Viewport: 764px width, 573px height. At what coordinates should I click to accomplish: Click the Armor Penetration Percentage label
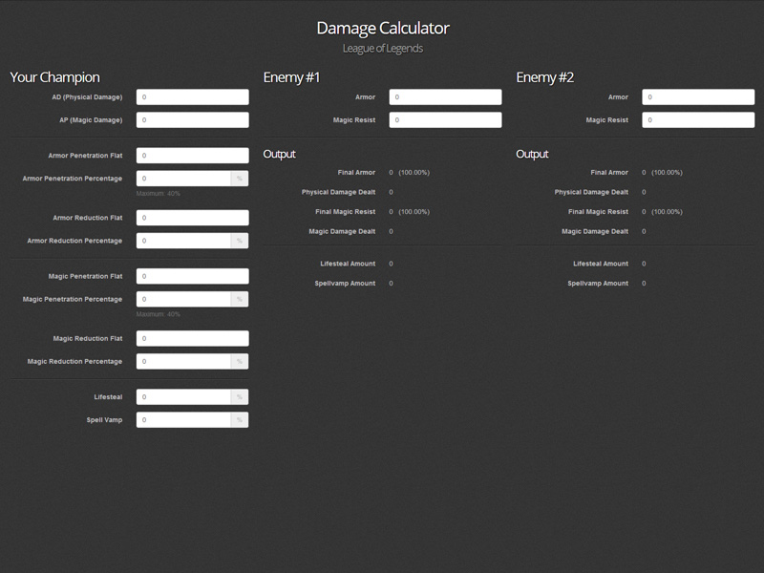73,179
